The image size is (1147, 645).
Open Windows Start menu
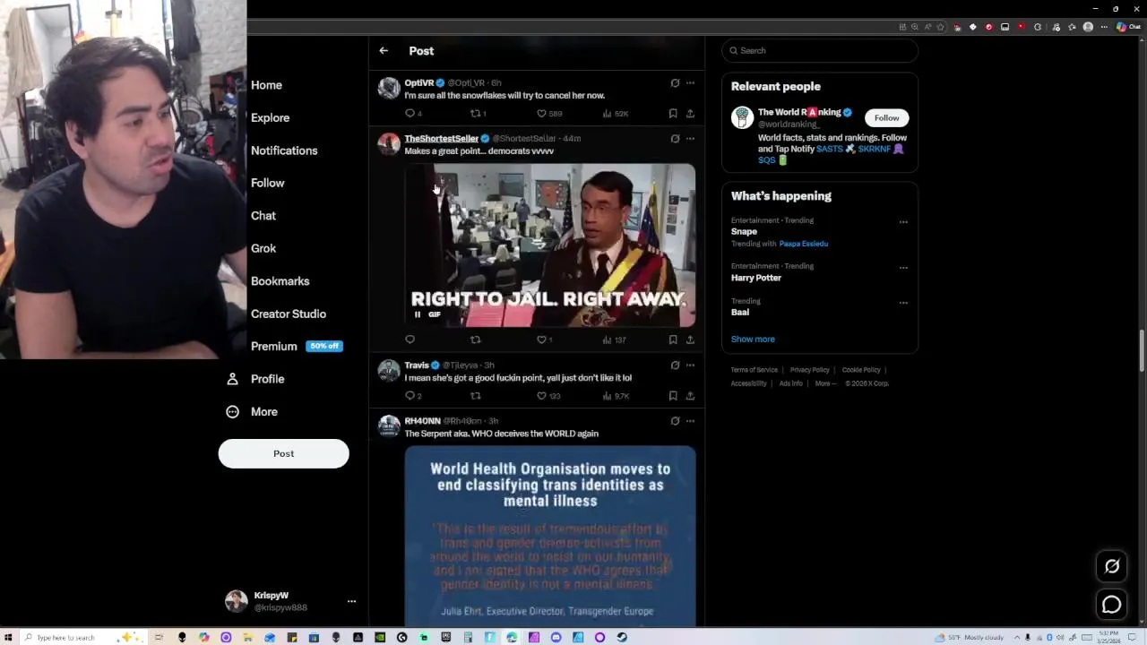pos(8,638)
